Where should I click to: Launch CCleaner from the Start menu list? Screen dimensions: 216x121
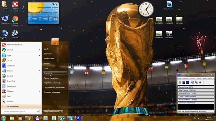(x=21, y=91)
